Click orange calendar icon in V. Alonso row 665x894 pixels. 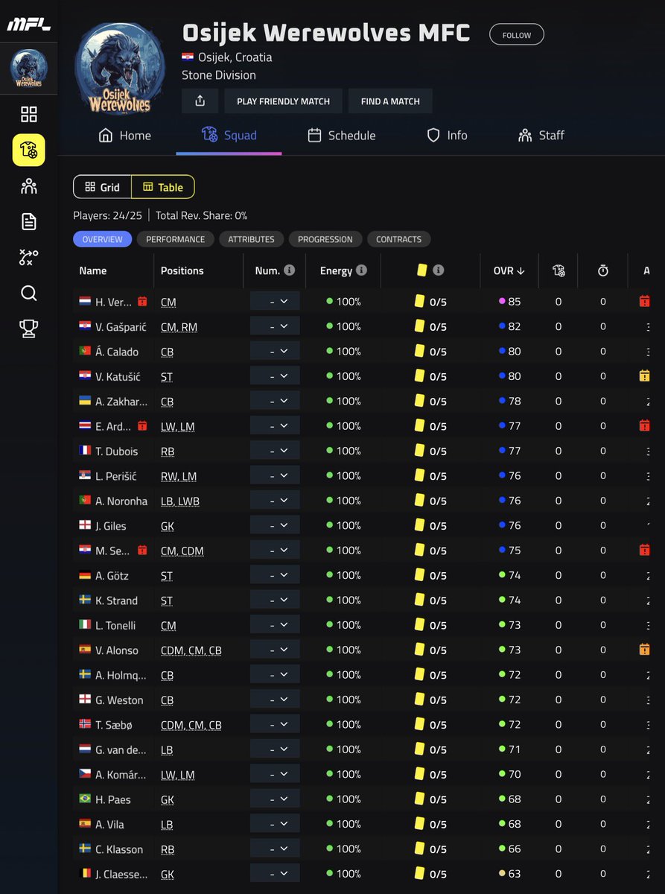[x=645, y=650]
